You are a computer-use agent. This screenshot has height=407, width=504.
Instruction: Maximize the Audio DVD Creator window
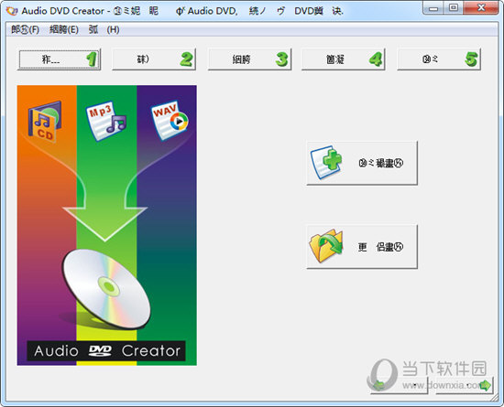(454, 8)
